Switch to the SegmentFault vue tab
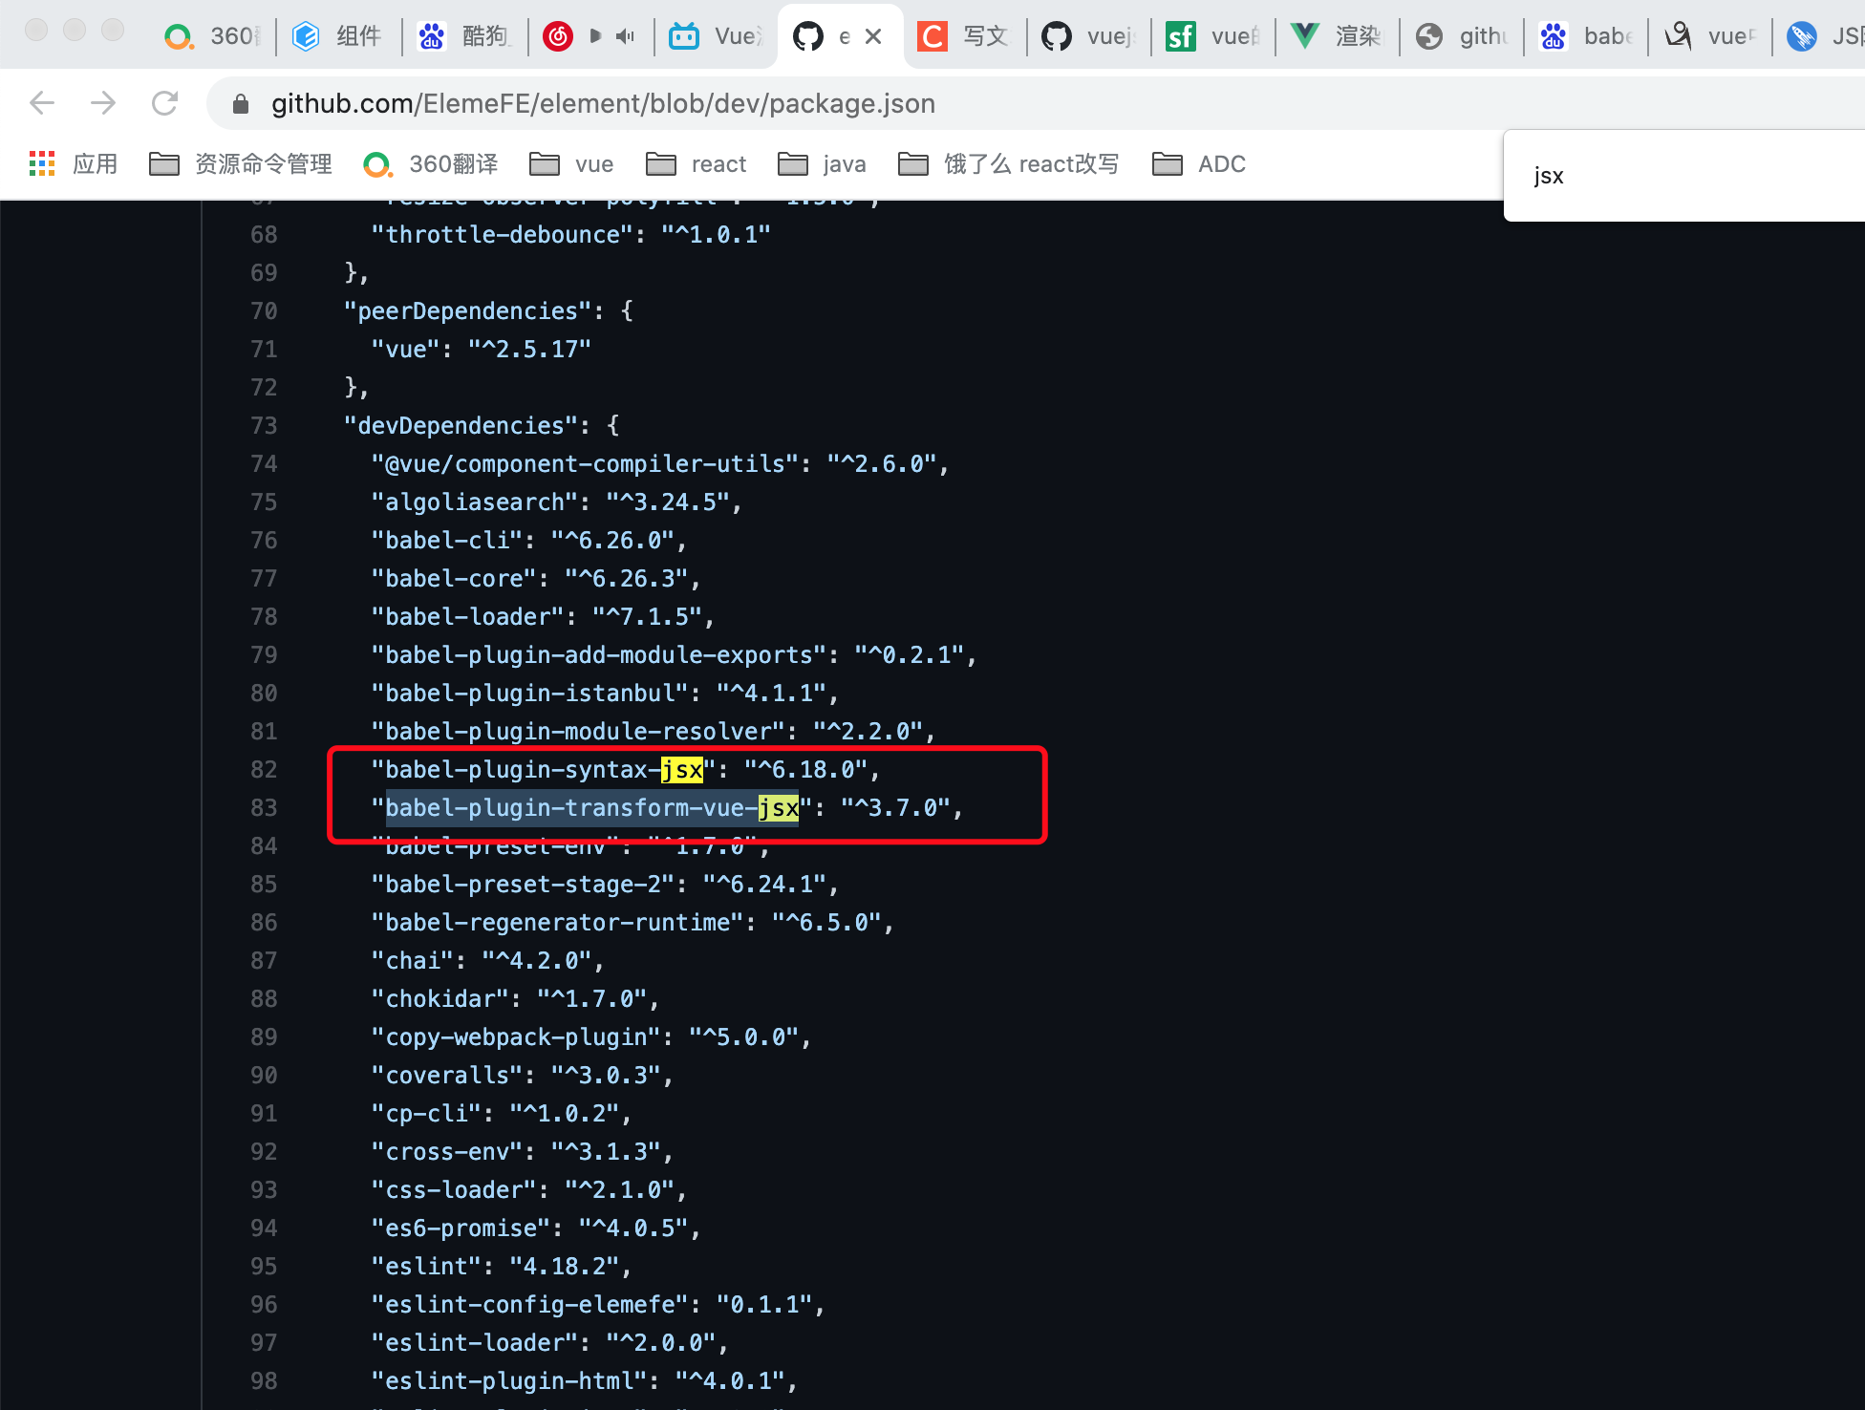This screenshot has height=1410, width=1865. (1211, 36)
